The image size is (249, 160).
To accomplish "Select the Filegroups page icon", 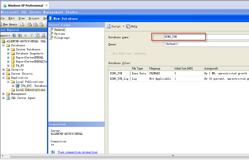I will coord(51,38).
